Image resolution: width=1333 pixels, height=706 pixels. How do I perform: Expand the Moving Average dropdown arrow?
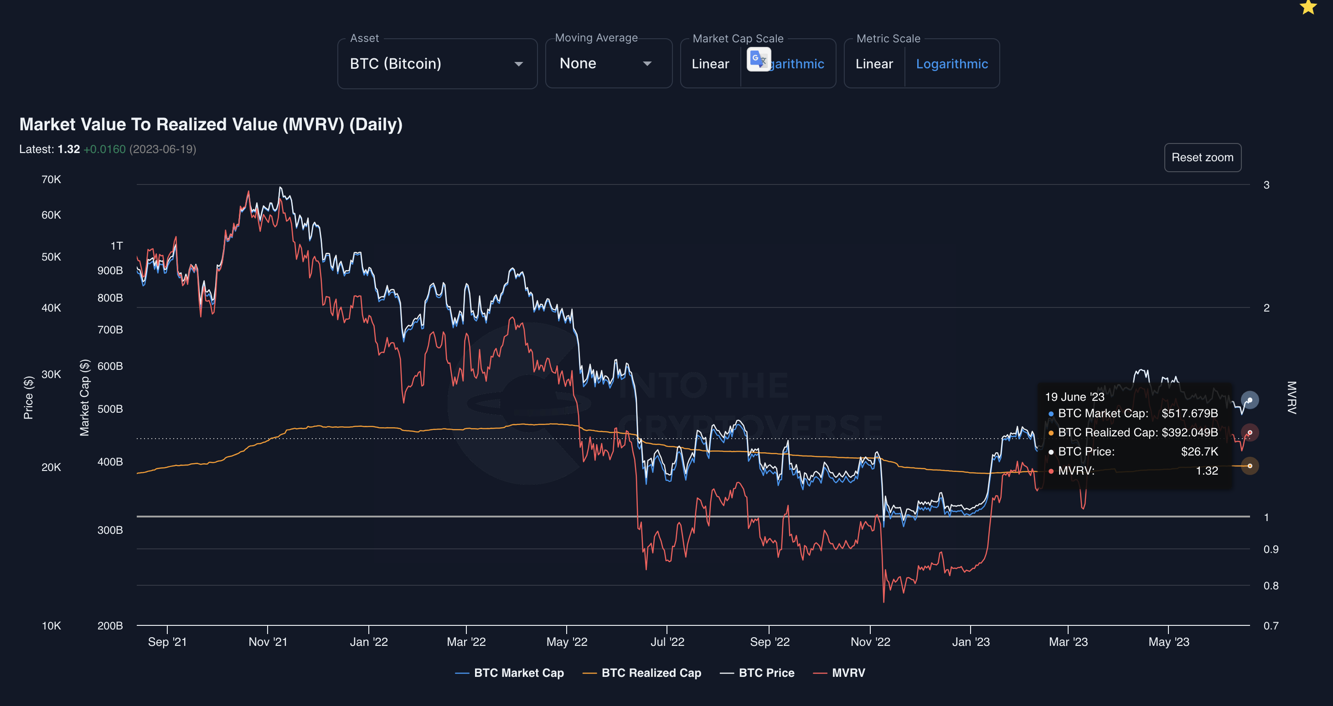pos(647,64)
